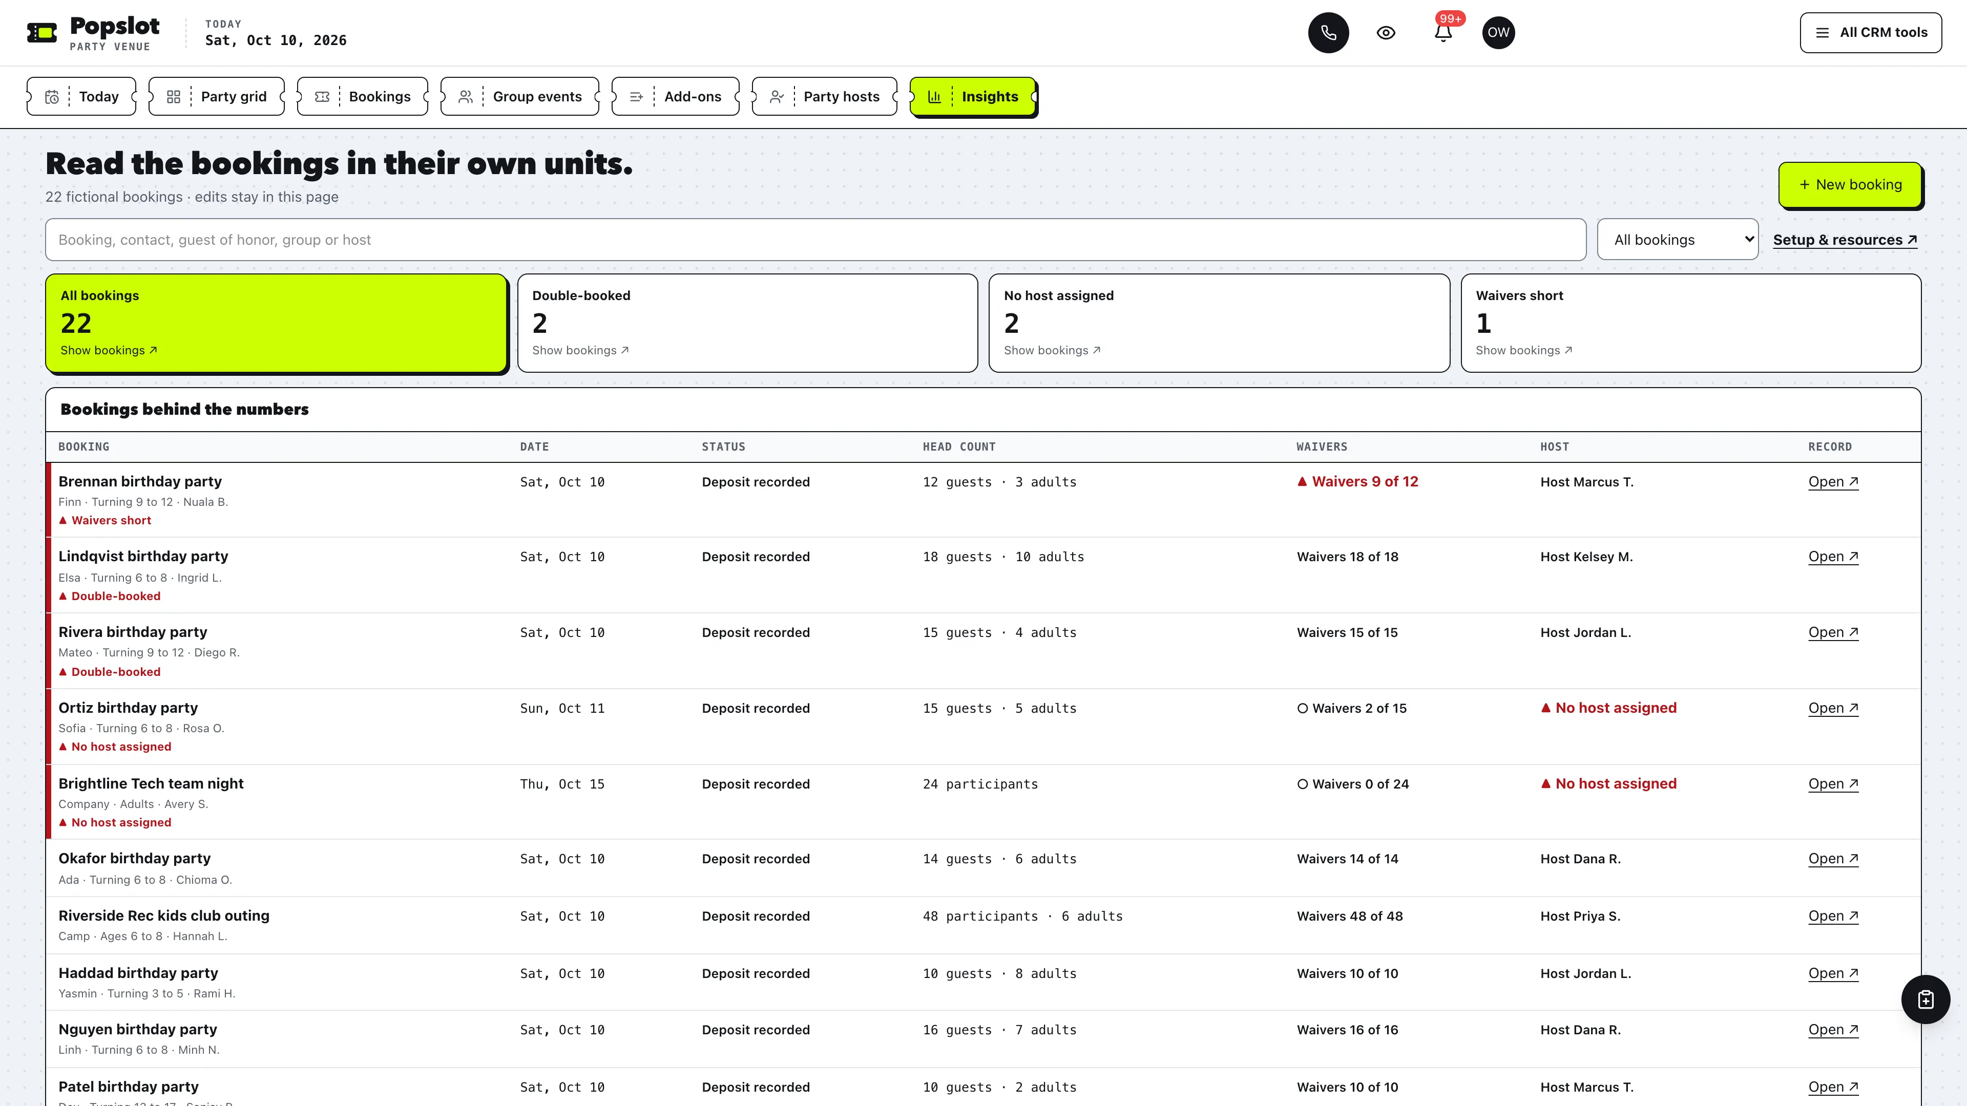Open Setup & resources link
The height and width of the screenshot is (1106, 1967).
tap(1845, 240)
